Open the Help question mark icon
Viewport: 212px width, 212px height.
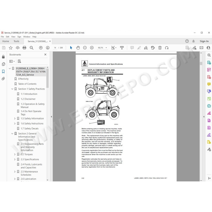(x=187, y=41)
